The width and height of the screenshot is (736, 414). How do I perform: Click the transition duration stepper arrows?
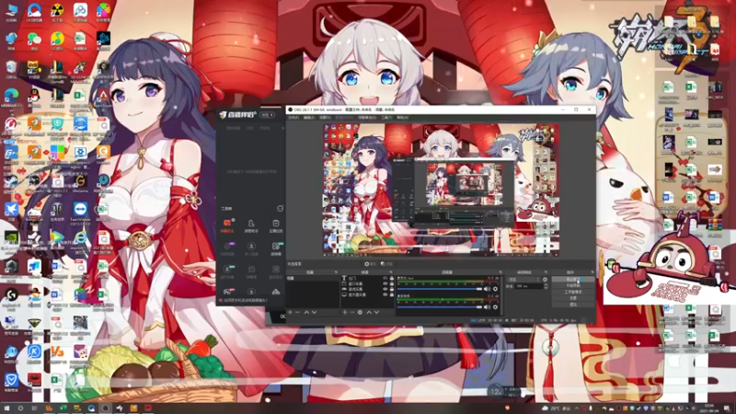coord(546,286)
